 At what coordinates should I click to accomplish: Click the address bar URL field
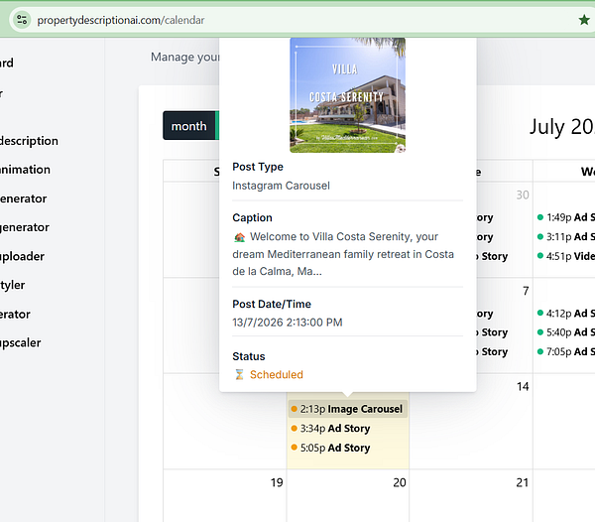pos(121,20)
